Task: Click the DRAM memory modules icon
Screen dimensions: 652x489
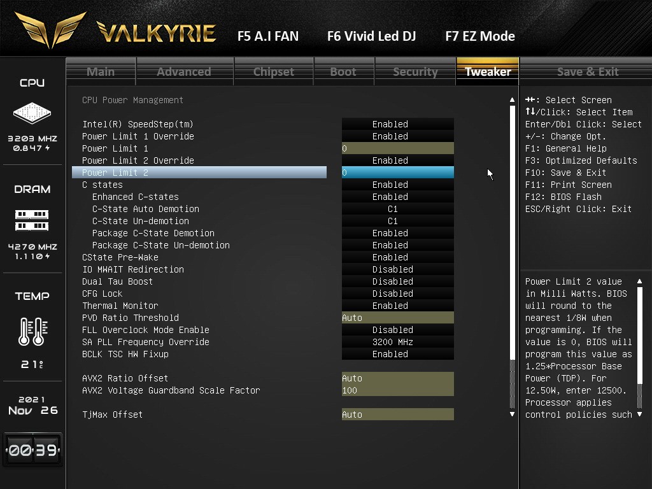Action: click(32, 220)
